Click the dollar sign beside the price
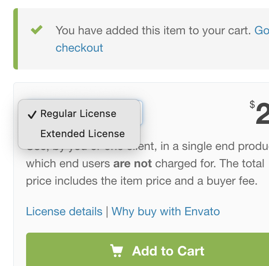Screen dimensions: 269x266 (x=252, y=104)
